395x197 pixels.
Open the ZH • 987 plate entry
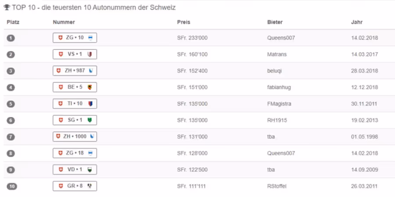(x=75, y=70)
